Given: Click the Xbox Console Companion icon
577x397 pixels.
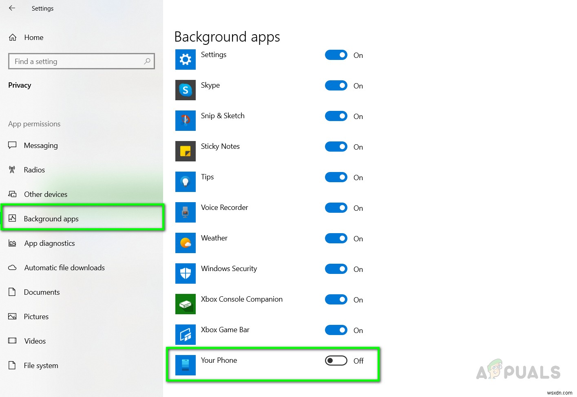Looking at the screenshot, I should pyautogui.click(x=185, y=304).
